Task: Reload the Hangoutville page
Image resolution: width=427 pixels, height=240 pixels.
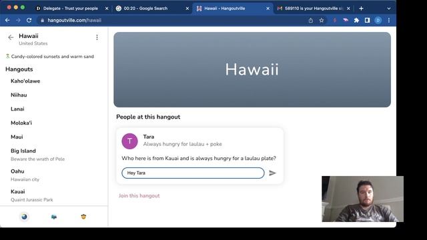Action: tap(29, 20)
